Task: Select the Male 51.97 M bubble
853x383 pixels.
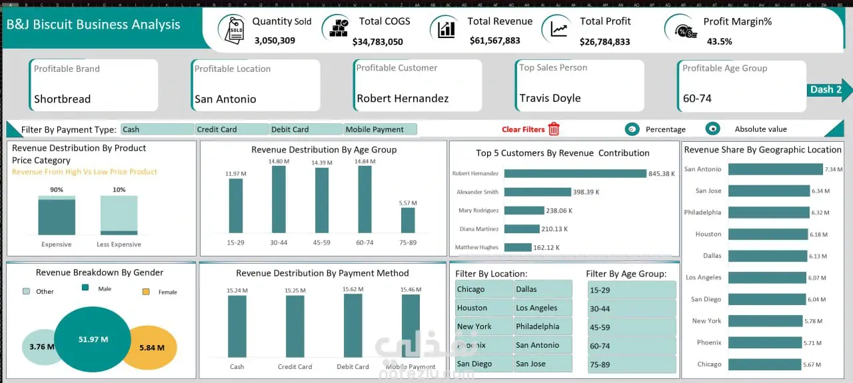Action: coord(93,339)
